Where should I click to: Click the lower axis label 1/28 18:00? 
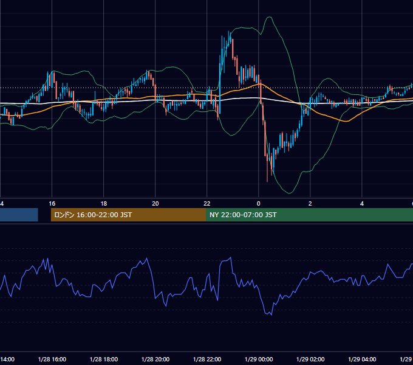(x=103, y=359)
